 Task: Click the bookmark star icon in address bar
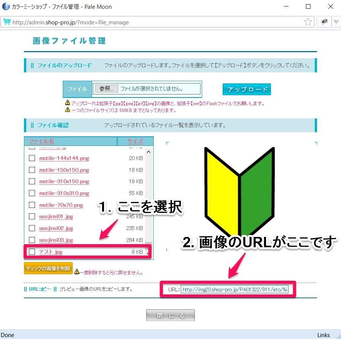pyautogui.click(x=308, y=22)
